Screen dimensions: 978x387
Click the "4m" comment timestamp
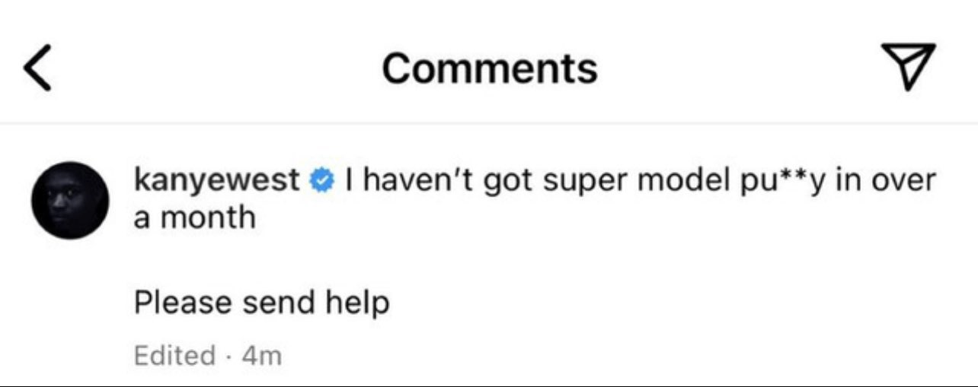[x=261, y=355]
